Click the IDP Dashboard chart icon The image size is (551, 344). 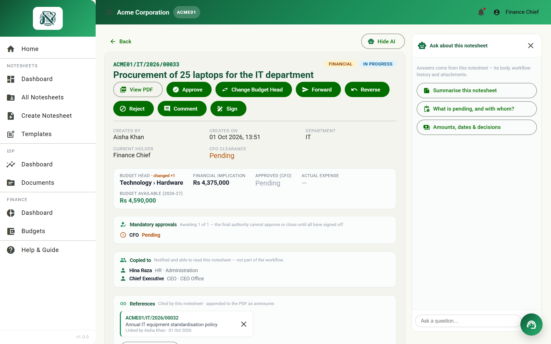click(11, 164)
